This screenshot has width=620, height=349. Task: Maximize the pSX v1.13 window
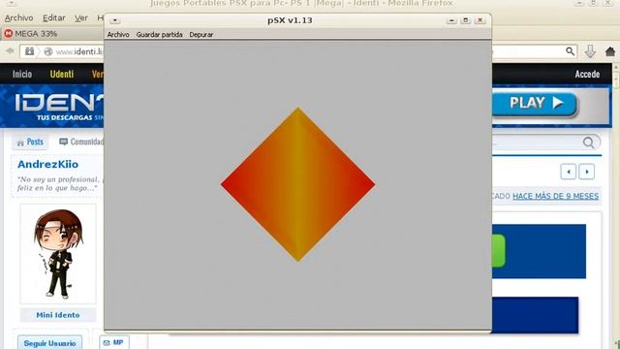[x=465, y=20]
